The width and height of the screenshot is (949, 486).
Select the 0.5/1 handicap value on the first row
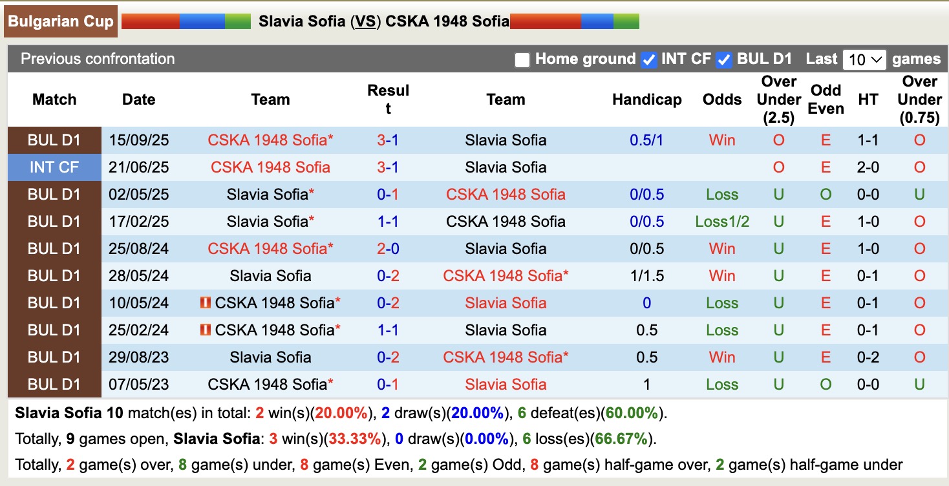(646, 140)
